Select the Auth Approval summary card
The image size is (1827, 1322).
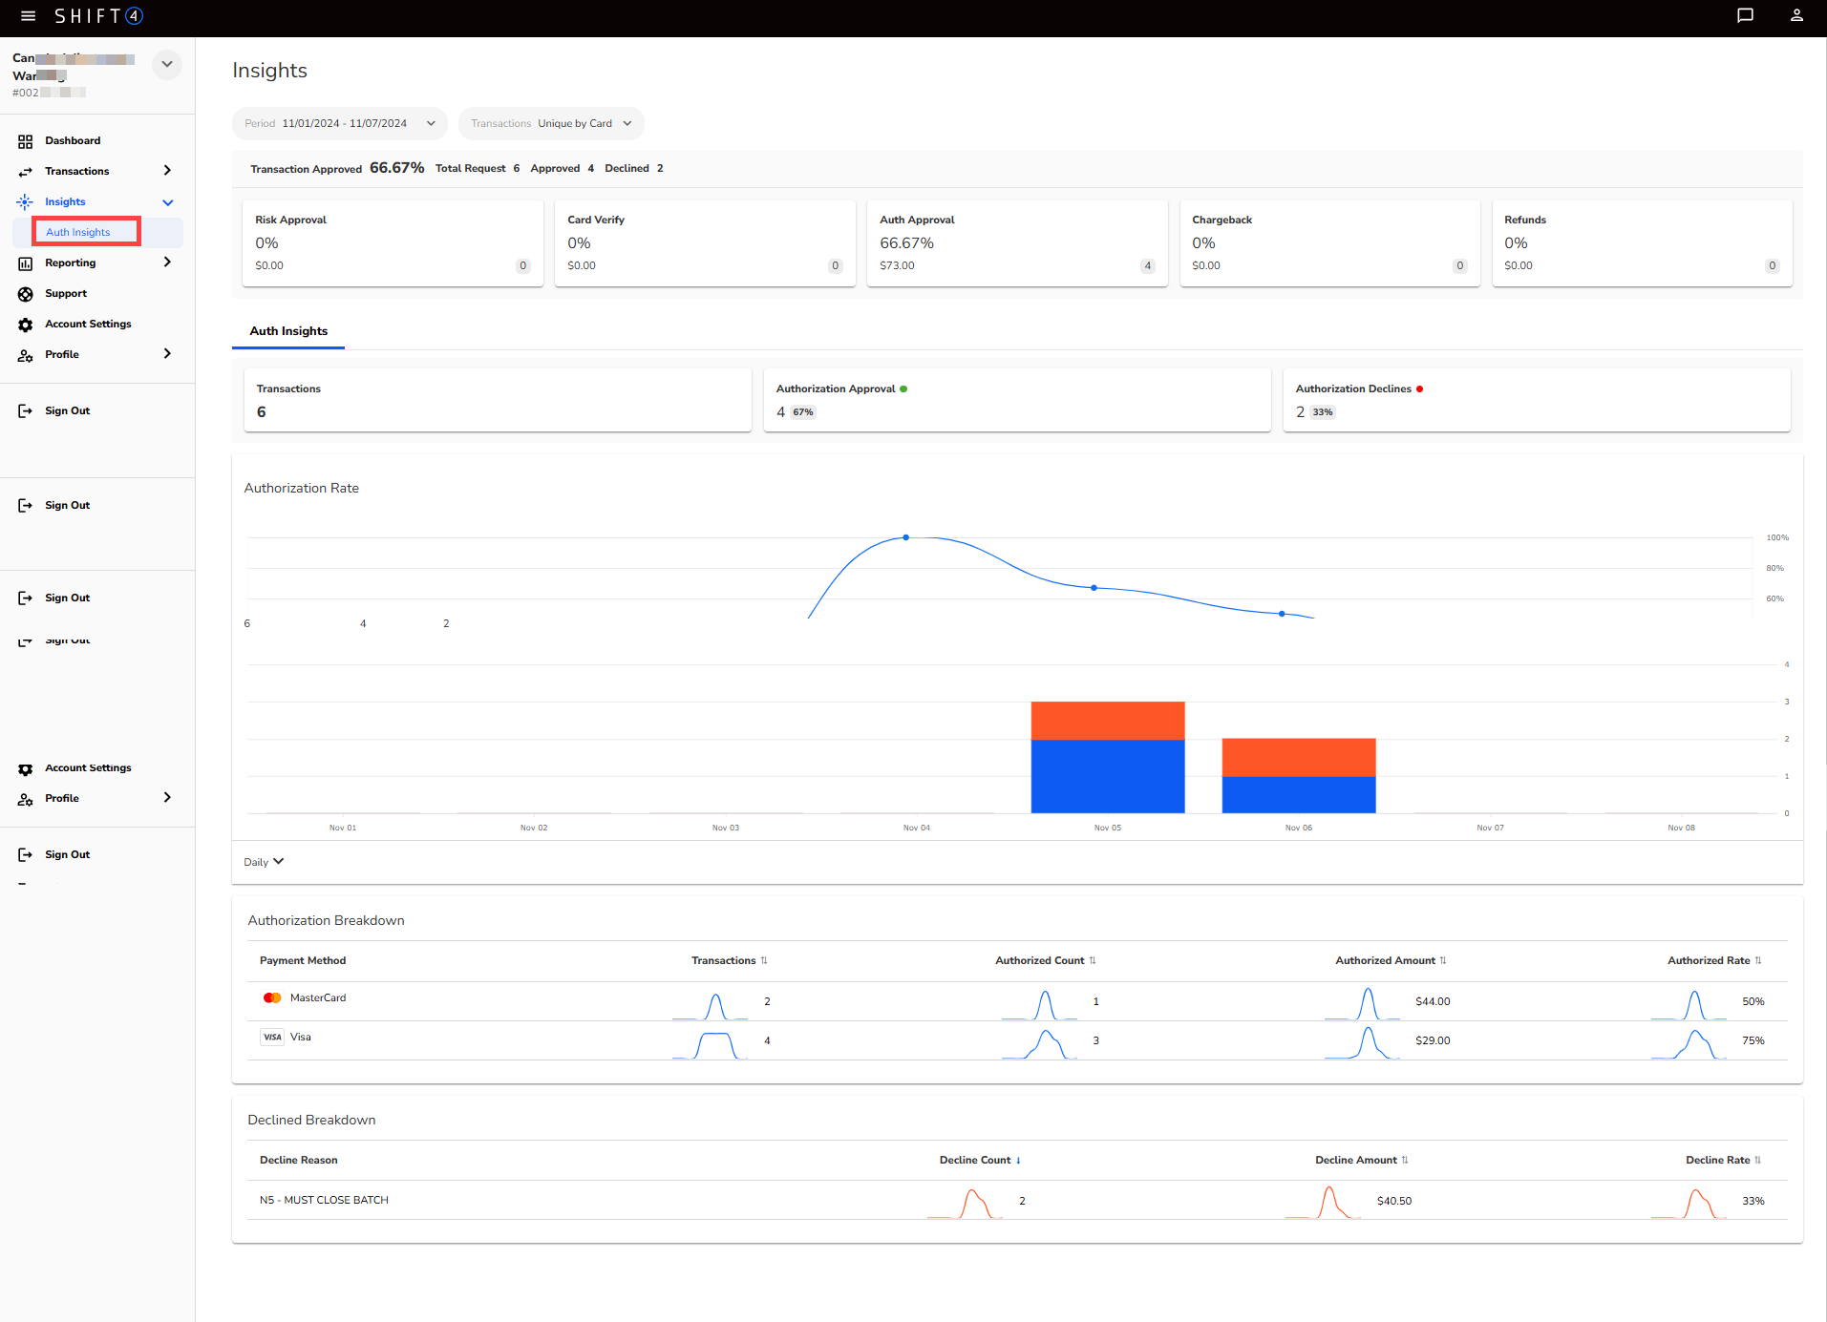pyautogui.click(x=1017, y=242)
